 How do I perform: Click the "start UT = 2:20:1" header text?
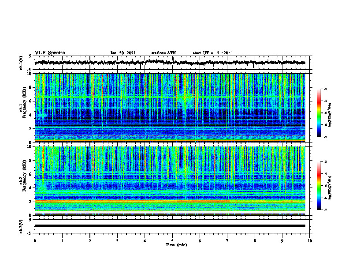213,53
